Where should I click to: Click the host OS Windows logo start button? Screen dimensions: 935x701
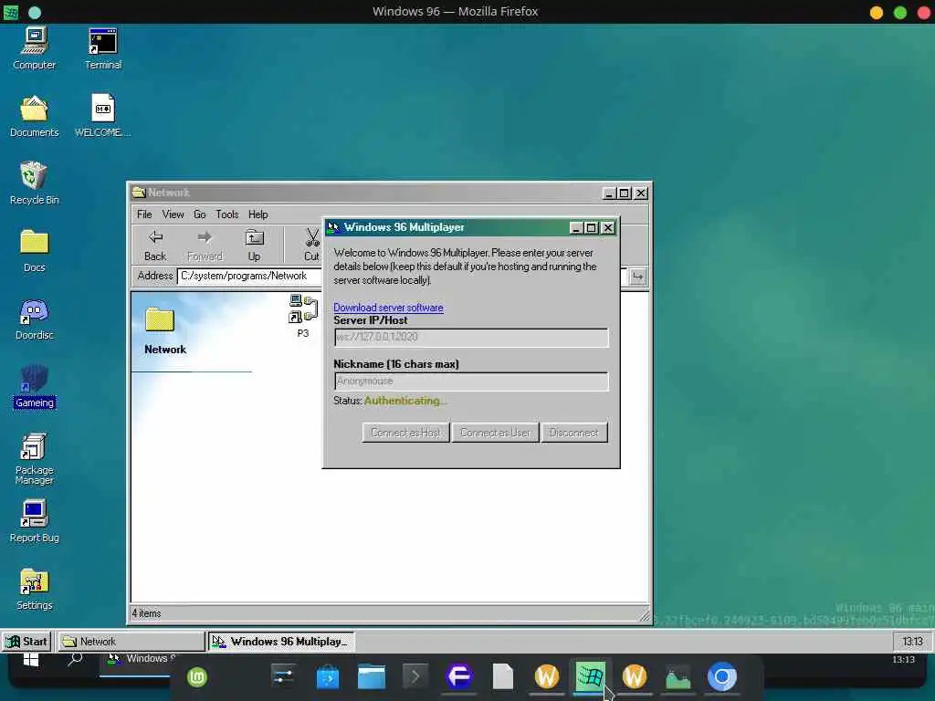(x=31, y=659)
